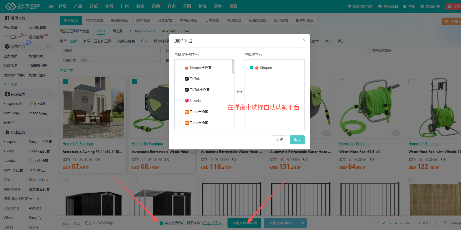
Task: Open the 仓库 menu in top navigation
Action: point(171,6)
